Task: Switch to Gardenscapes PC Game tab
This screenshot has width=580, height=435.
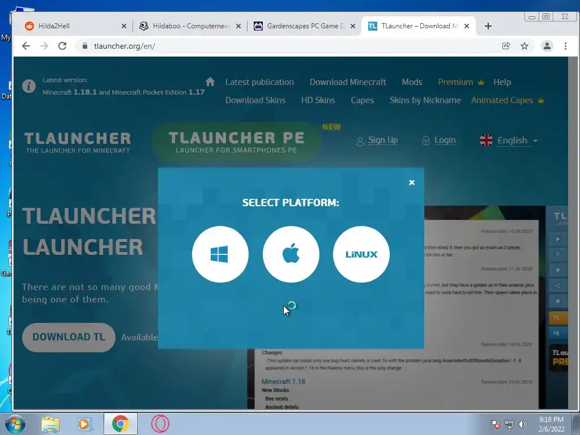Action: 305,26
